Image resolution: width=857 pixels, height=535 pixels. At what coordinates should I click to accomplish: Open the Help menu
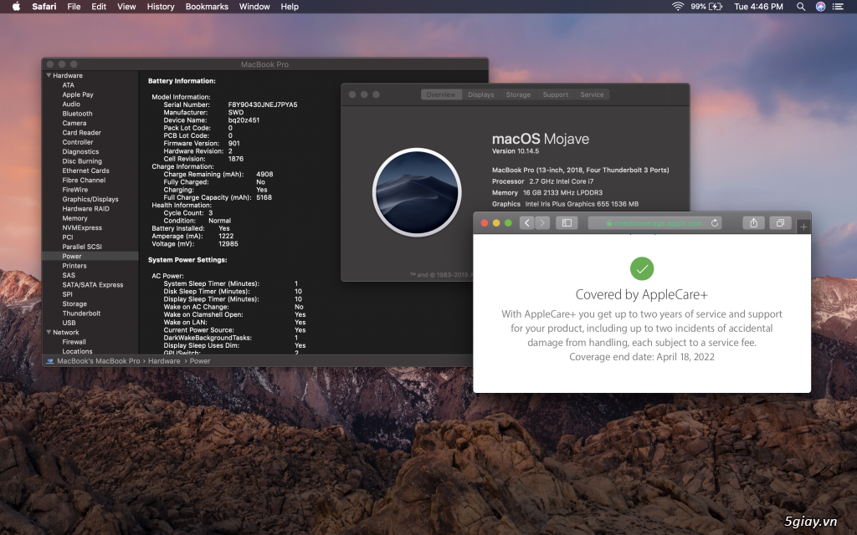(x=290, y=7)
